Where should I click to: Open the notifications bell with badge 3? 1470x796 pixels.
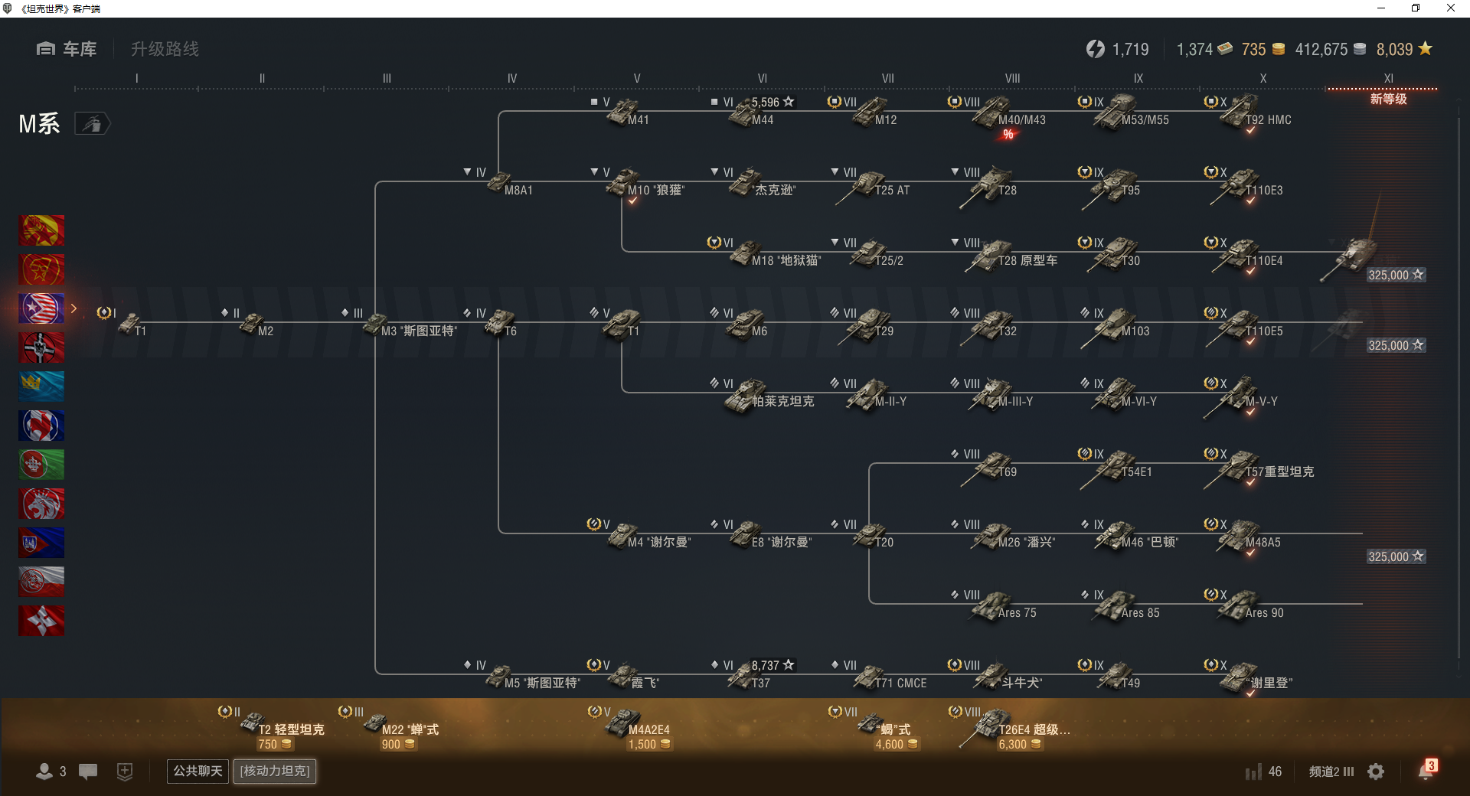coord(1427,770)
